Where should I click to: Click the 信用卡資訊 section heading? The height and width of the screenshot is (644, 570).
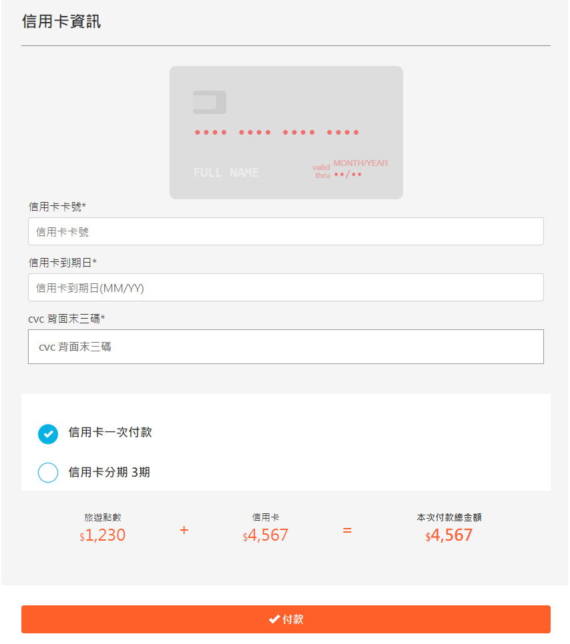(x=61, y=21)
